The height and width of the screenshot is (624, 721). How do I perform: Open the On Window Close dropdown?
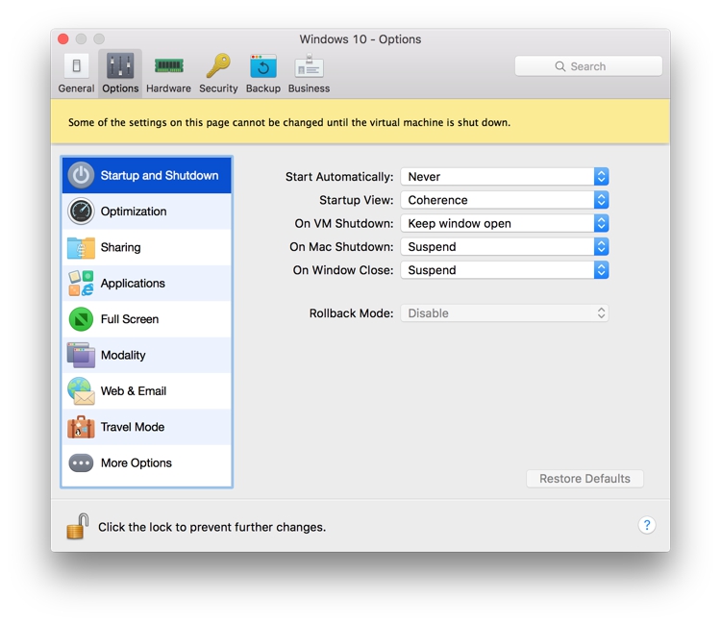pos(505,270)
